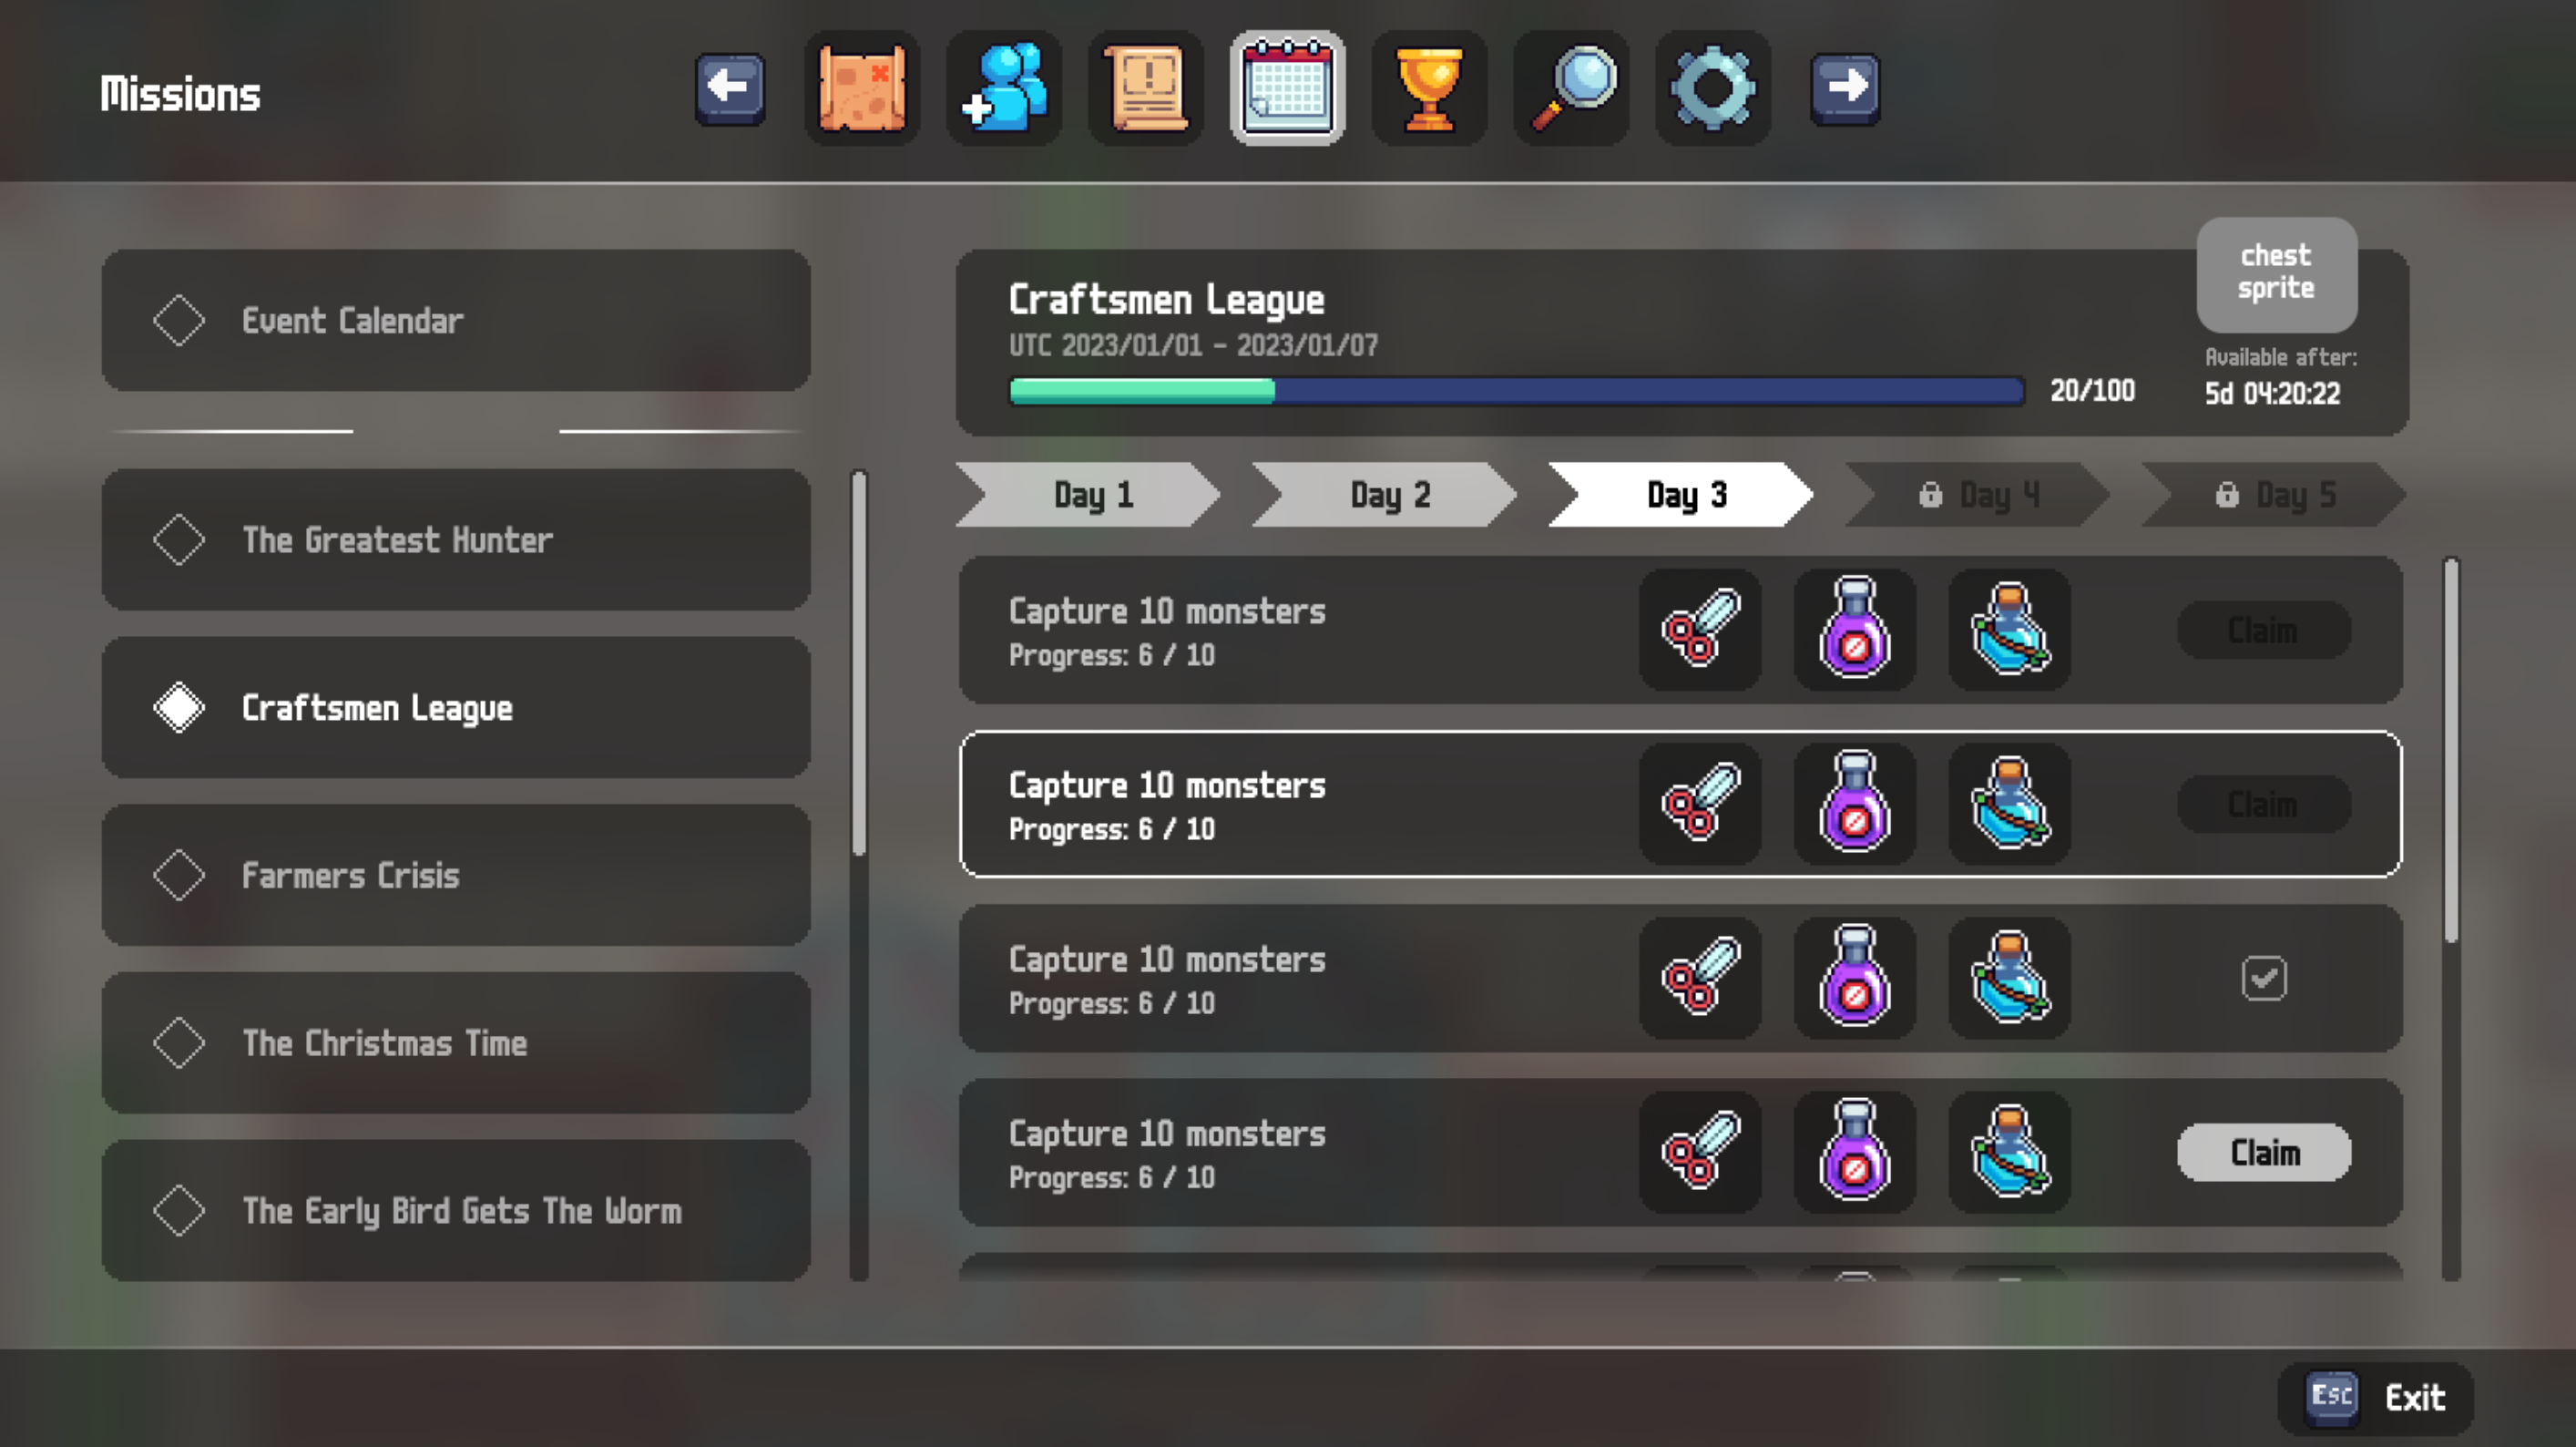The width and height of the screenshot is (2576, 1447).
Task: Click the locked Day 4 tab
Action: tap(1977, 495)
